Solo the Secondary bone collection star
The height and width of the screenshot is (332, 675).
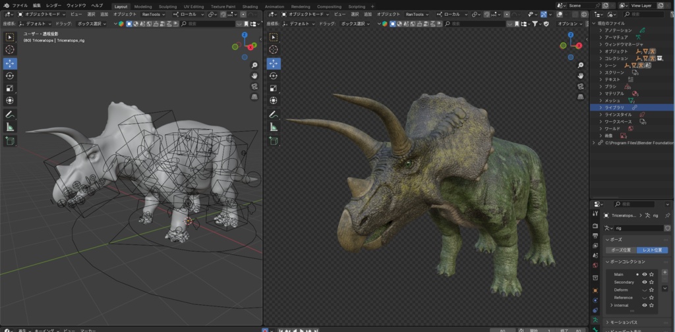tap(652, 282)
